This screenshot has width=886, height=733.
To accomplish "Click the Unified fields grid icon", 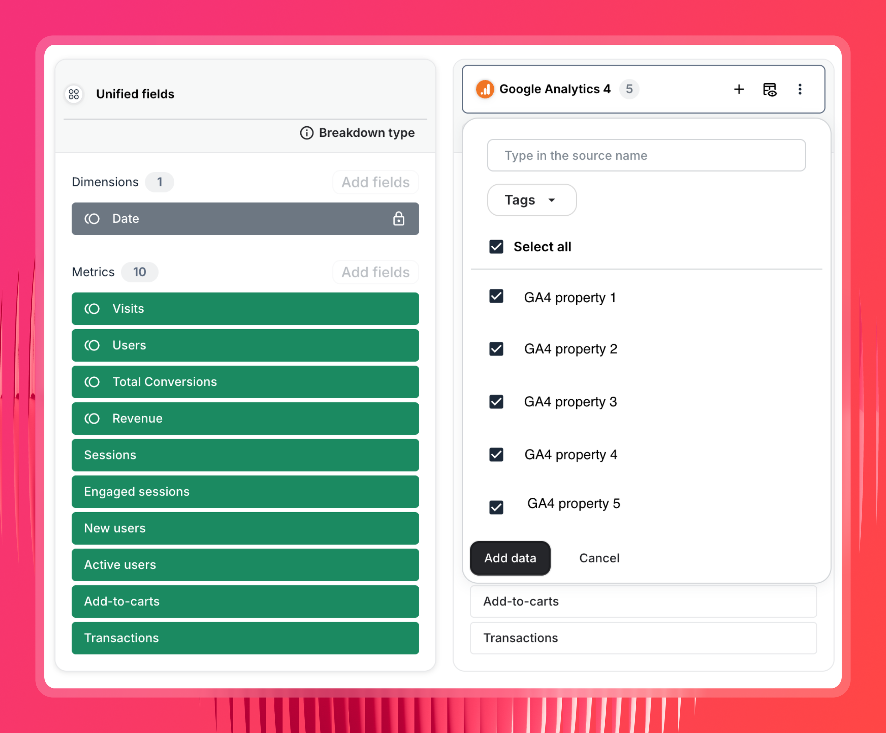I will 74,94.
